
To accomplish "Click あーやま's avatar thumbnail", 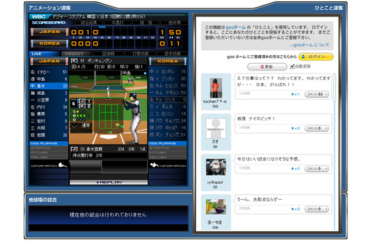I will point(216,207).
